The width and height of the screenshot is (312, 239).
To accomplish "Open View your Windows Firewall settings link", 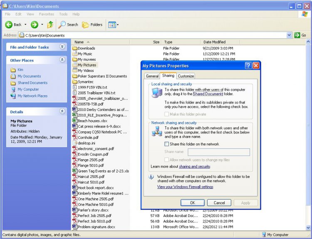I will click(x=185, y=187).
